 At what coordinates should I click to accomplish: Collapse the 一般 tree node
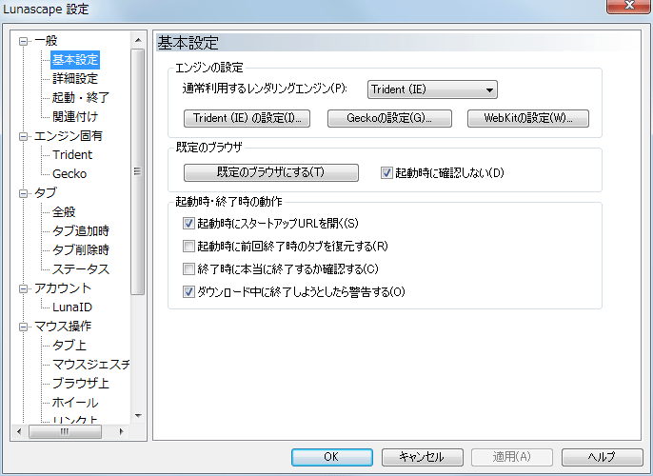(x=23, y=41)
